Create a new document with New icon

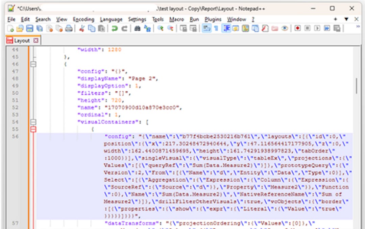click(x=10, y=28)
